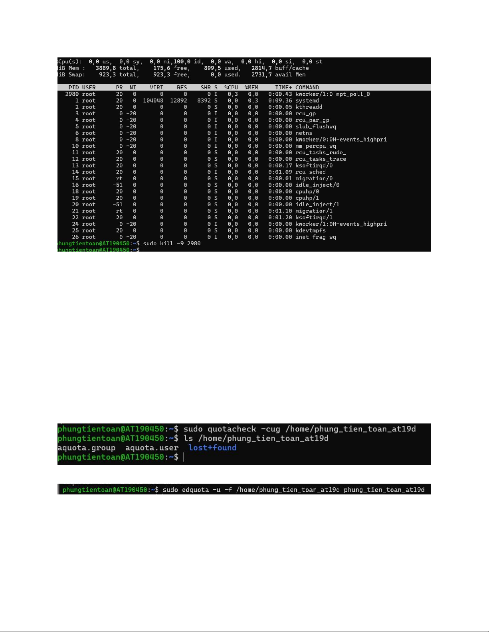Screen dimensions: 489x632
Task: Click the aquota.group file name
Action: [x=86, y=448]
